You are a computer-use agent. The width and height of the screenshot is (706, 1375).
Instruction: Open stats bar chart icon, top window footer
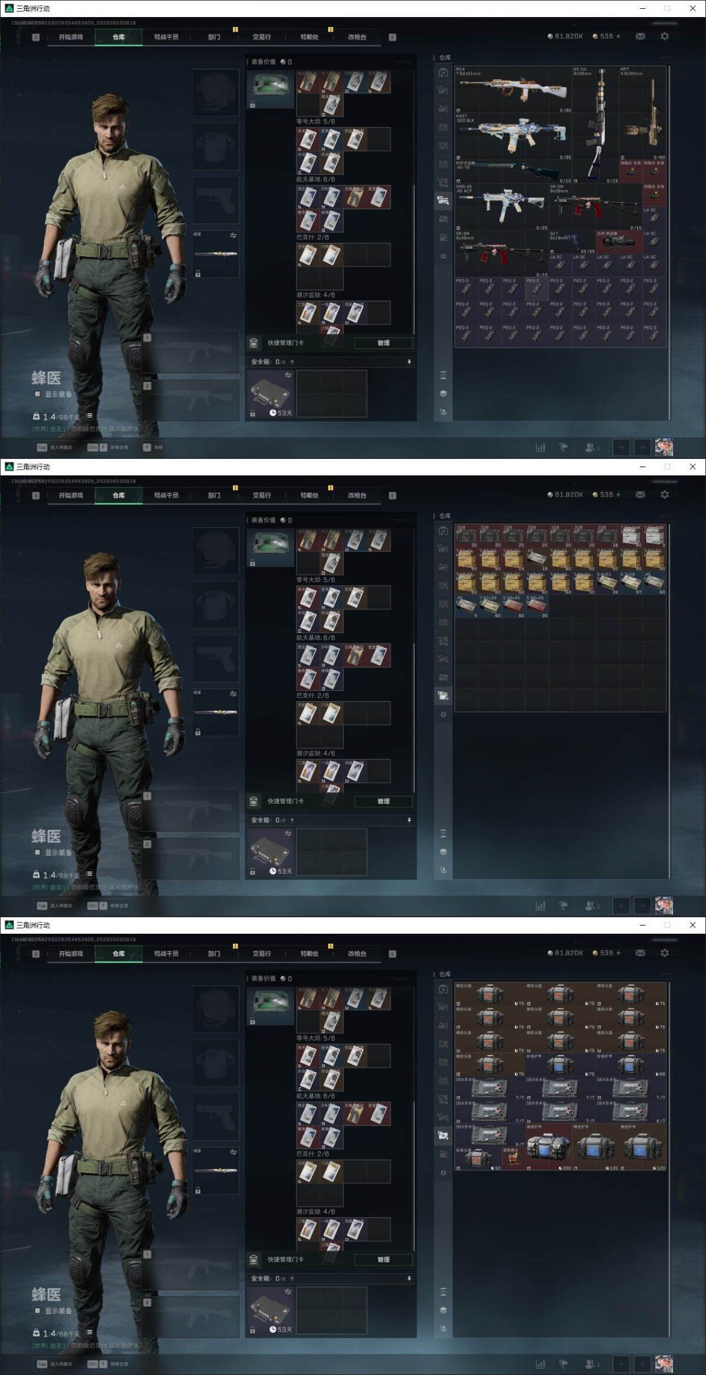(x=541, y=448)
